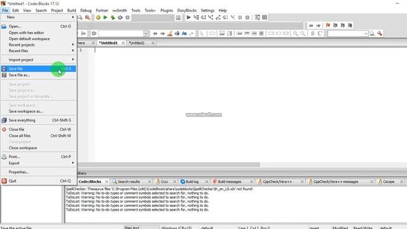Open the Build log tab

[x=192, y=181]
